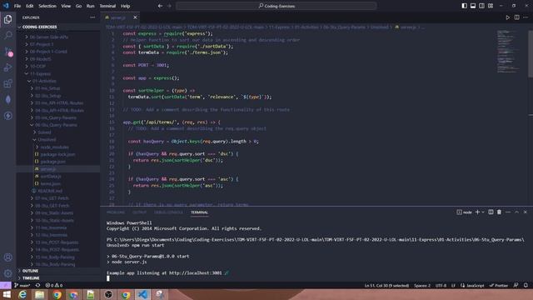This screenshot has width=533, height=300.
Task: Open the MongoDB leaf view
Action: tap(7, 99)
